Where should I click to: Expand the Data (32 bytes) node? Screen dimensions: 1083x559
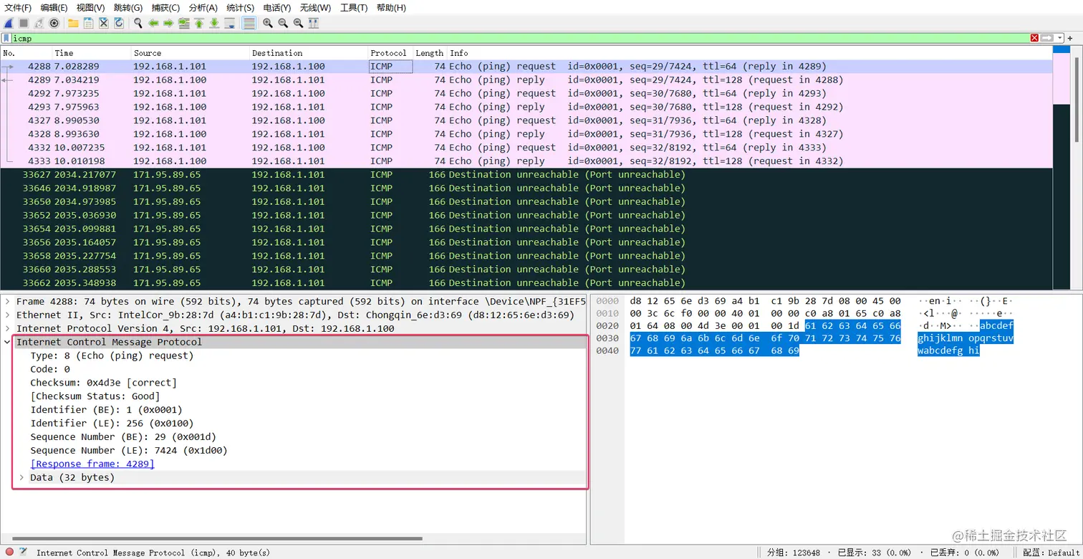pyautogui.click(x=21, y=478)
